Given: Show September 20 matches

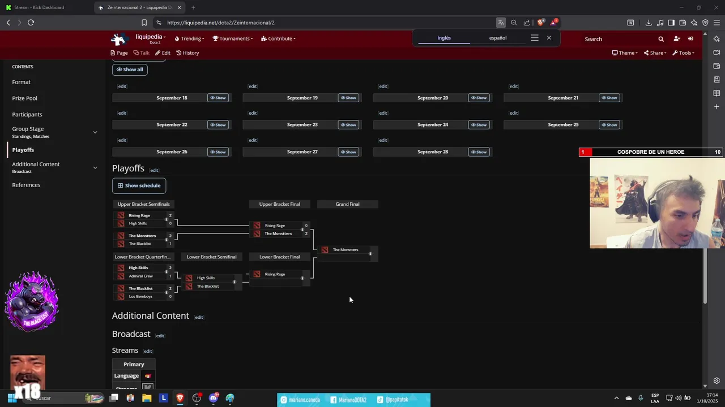Looking at the screenshot, I should point(479,98).
